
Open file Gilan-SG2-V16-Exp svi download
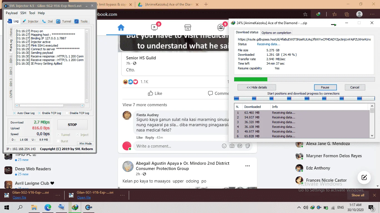(x=19, y=197)
